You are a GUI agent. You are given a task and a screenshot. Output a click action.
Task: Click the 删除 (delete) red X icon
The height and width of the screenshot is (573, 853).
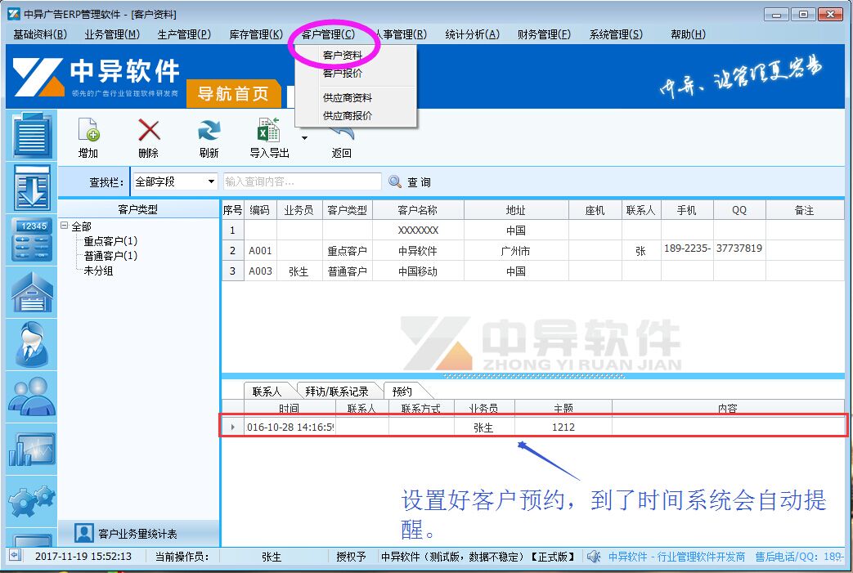click(x=149, y=131)
